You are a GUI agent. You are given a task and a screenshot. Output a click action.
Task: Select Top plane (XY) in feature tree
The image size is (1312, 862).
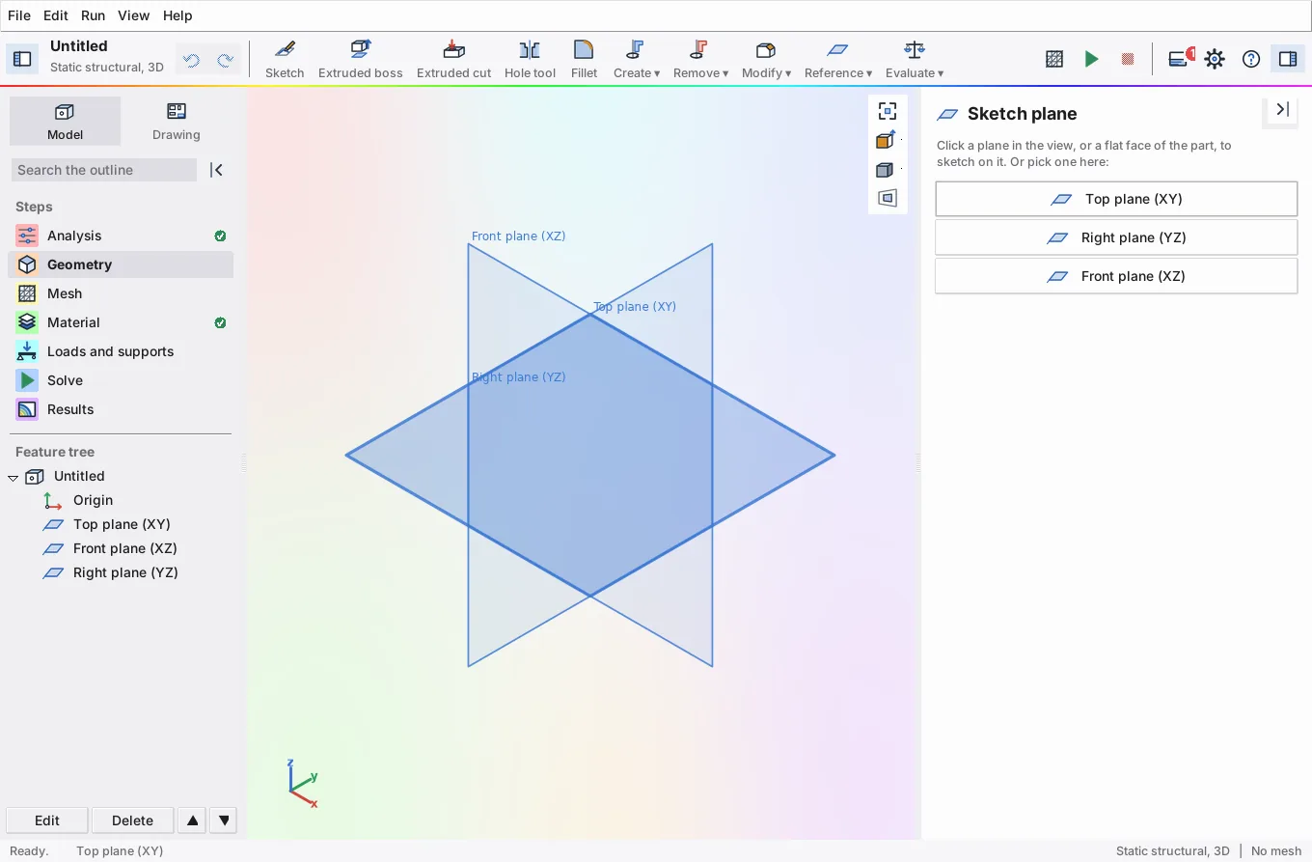pos(122,524)
